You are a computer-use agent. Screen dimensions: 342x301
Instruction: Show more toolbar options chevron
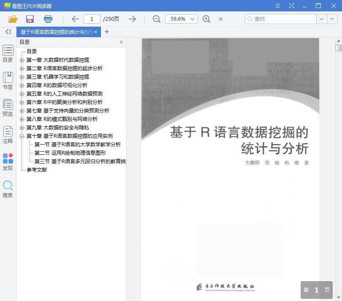(x=221, y=19)
